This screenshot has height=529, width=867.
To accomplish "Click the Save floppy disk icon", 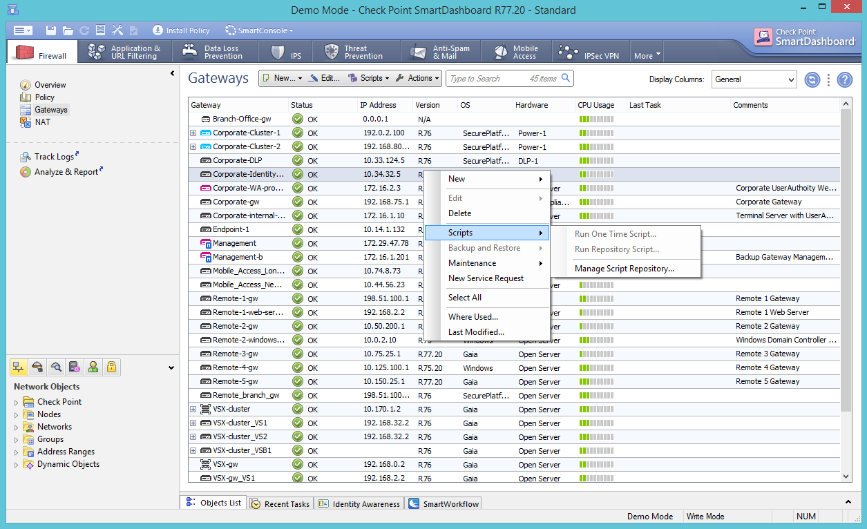I will tap(51, 30).
